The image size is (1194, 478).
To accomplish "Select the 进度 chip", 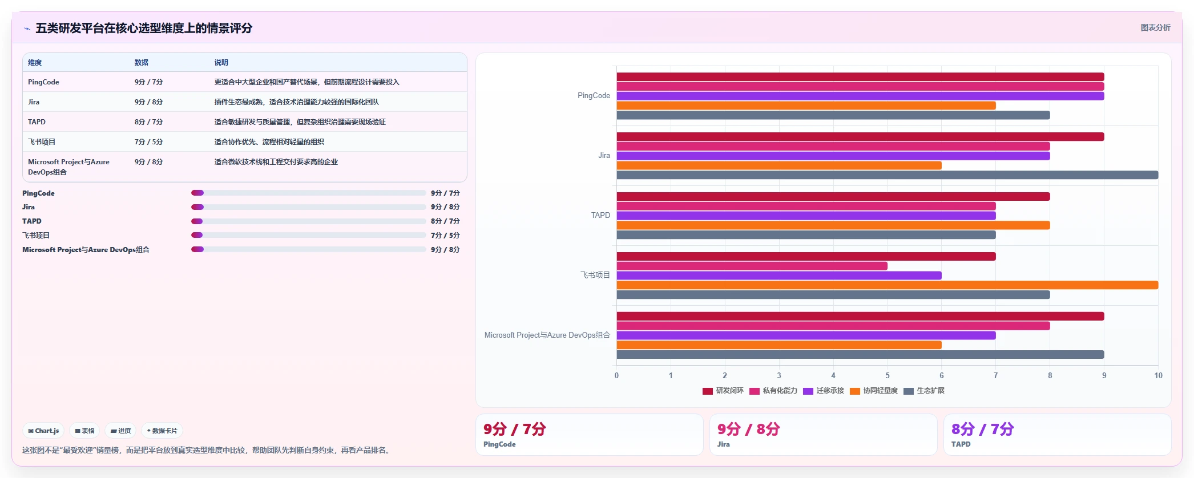I will click(120, 431).
